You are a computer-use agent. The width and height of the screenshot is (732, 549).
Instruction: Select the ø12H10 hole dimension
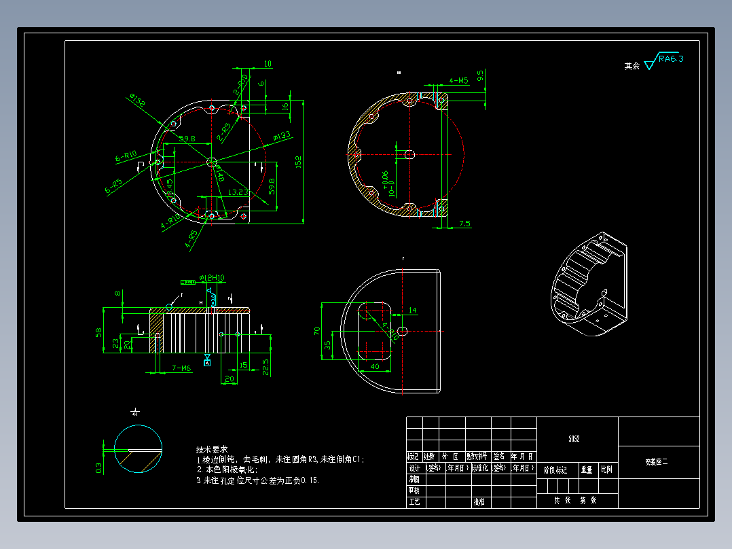(212, 277)
